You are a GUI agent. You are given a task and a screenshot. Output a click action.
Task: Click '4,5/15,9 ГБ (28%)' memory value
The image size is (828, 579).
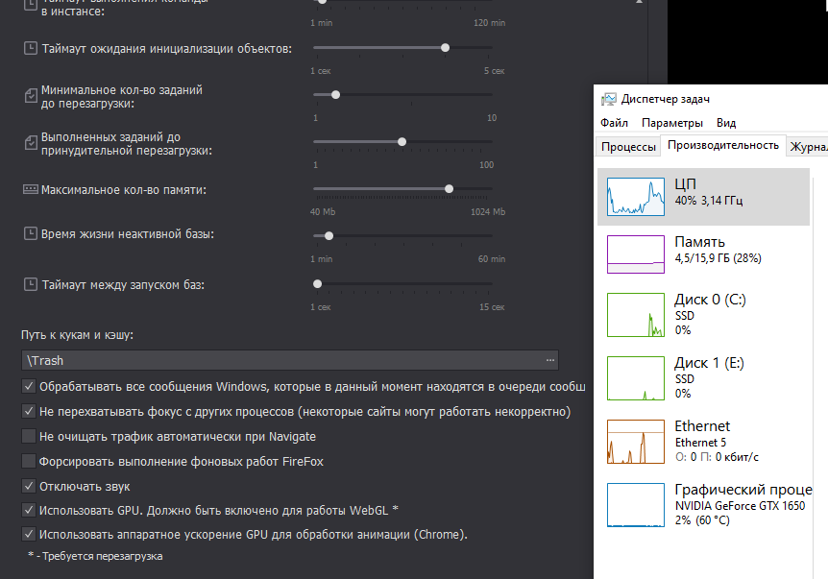[718, 258]
